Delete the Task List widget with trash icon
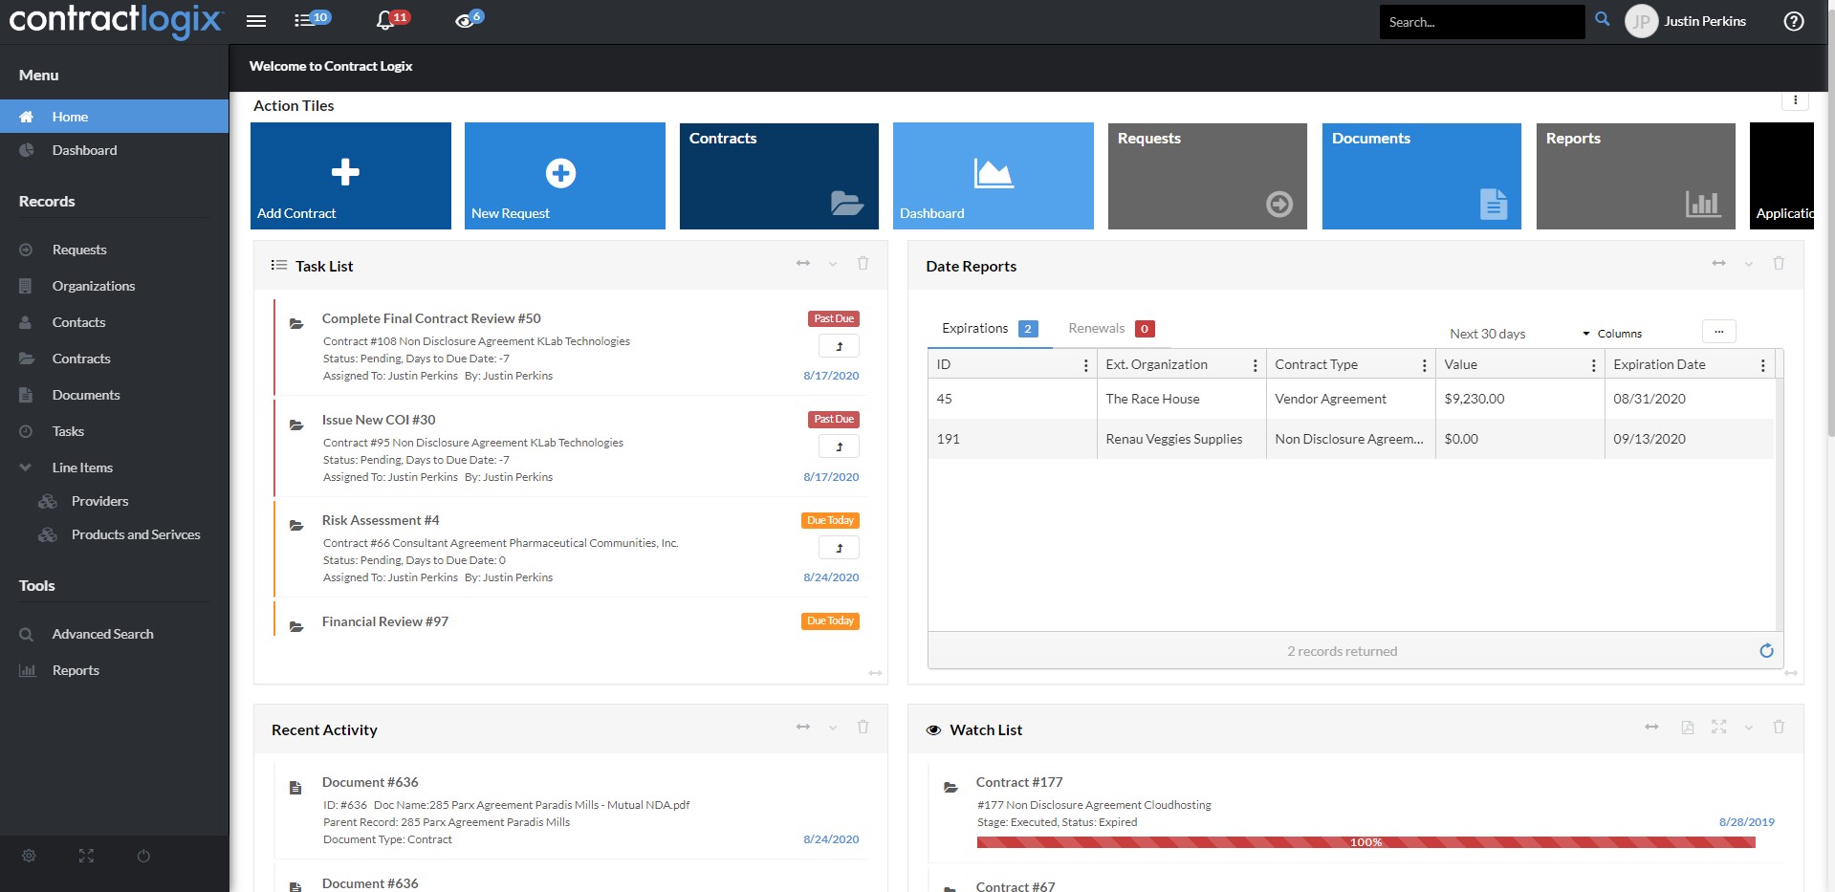Image resolution: width=1835 pixels, height=892 pixels. pyautogui.click(x=863, y=263)
